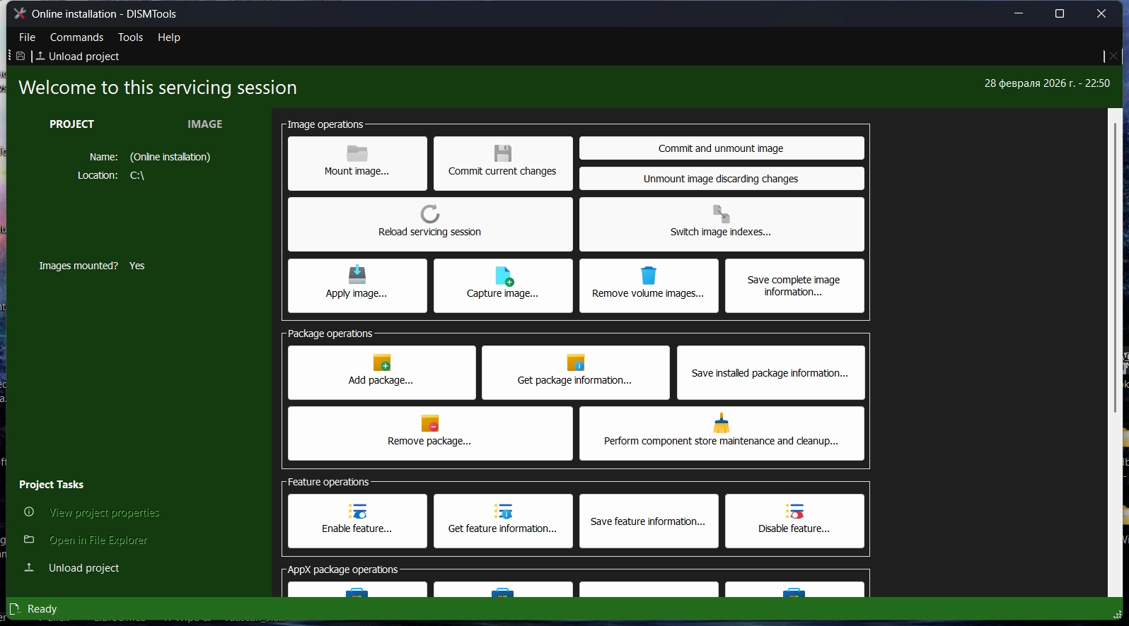Screen dimensions: 1129x626
Task: Click the Disable feature icon
Action: (794, 511)
